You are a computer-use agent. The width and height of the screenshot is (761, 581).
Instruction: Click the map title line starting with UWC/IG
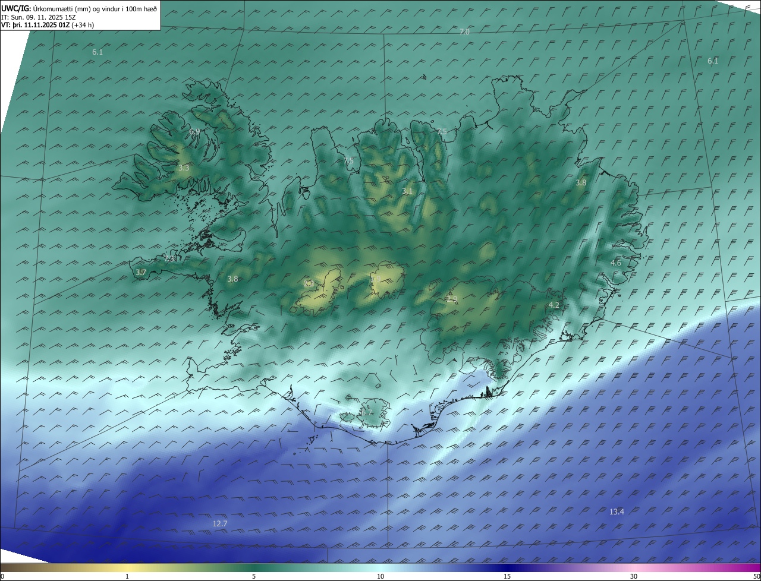[79, 8]
